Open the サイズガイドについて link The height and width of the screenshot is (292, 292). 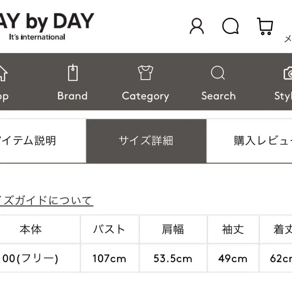46,201
